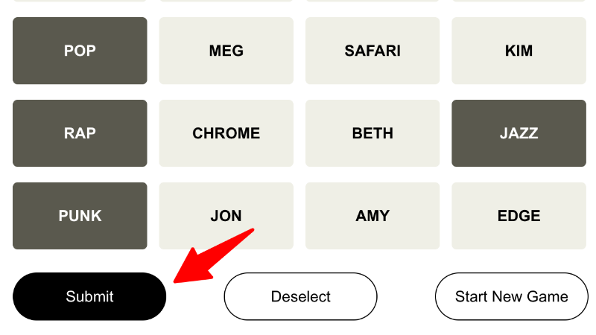Choose the SAFARI tile
This screenshot has width=596, height=335.
click(372, 51)
